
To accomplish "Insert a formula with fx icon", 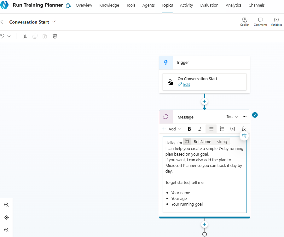I will [x=243, y=129].
